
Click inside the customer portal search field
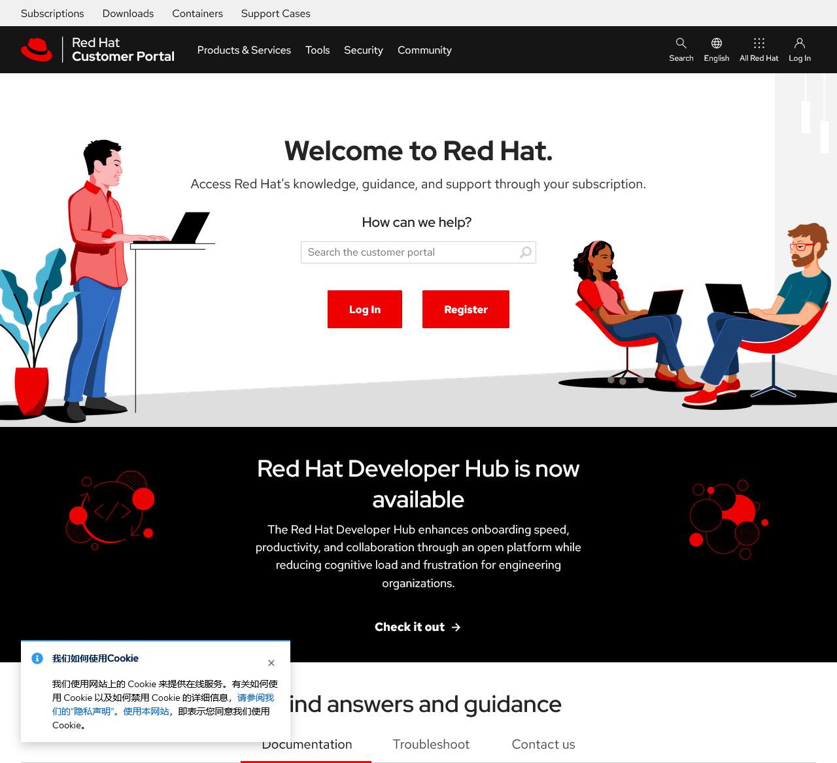pyautogui.click(x=405, y=252)
